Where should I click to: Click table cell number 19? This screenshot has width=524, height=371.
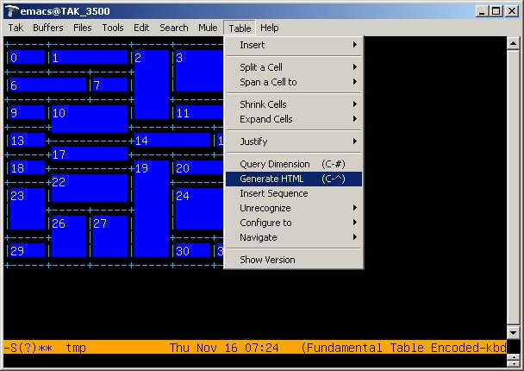(x=151, y=207)
